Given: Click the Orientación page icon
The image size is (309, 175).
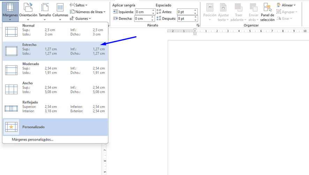Looking at the screenshot, I should (x=28, y=7).
